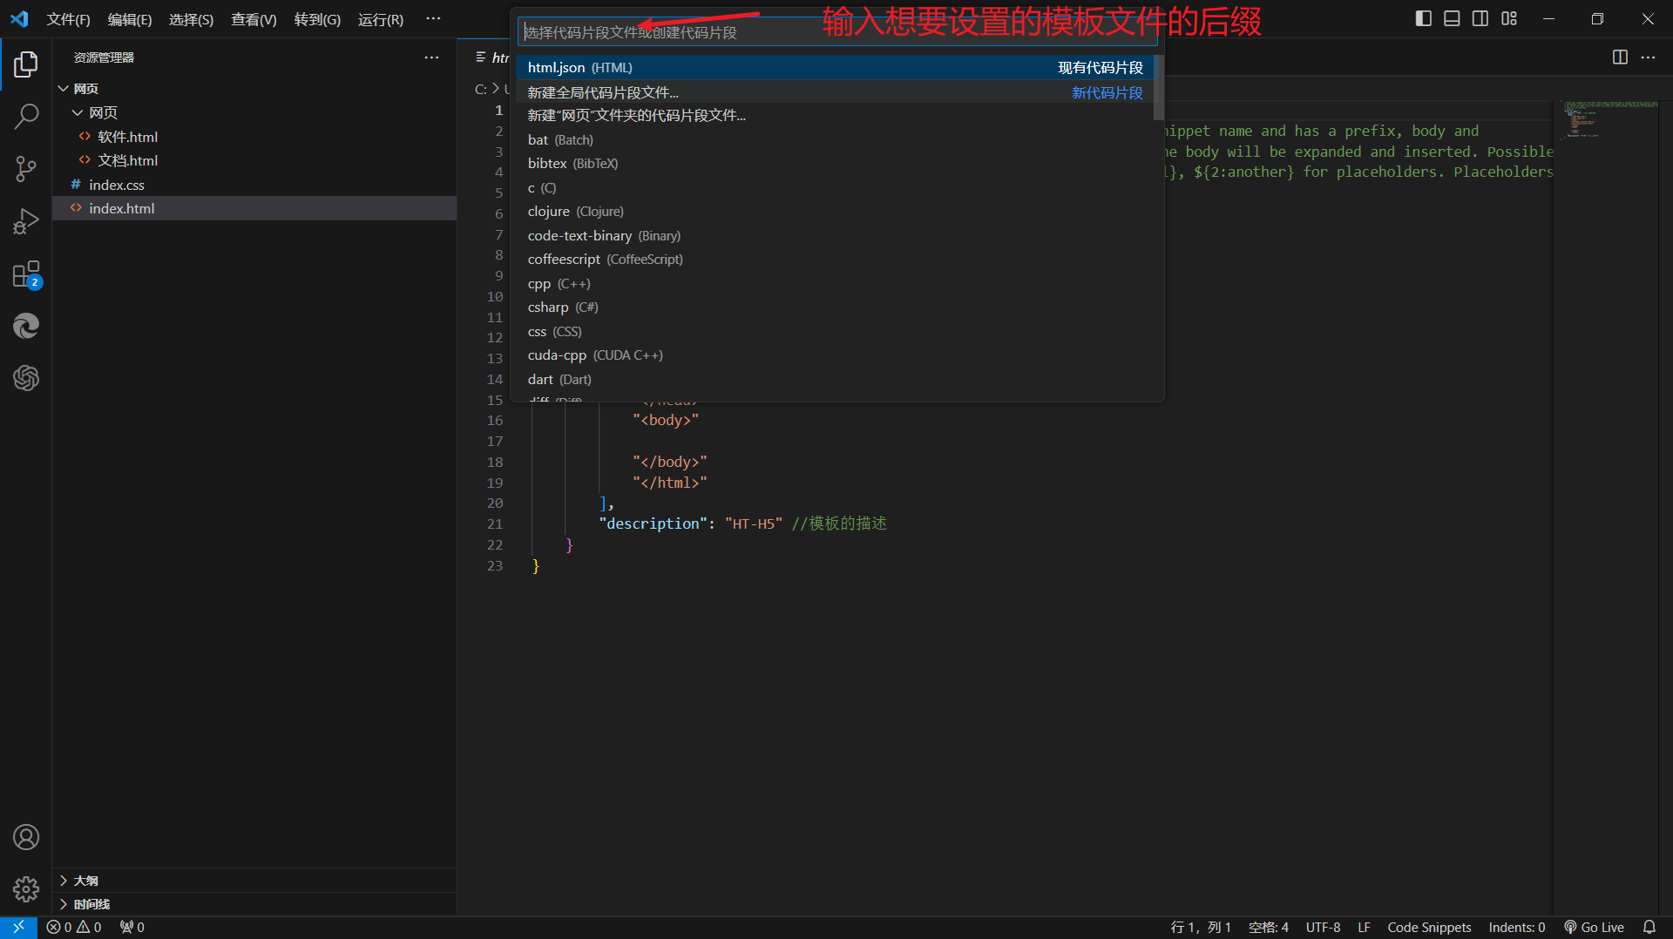Expand the 时间线 timeline section
The height and width of the screenshot is (939, 1673).
254,904
